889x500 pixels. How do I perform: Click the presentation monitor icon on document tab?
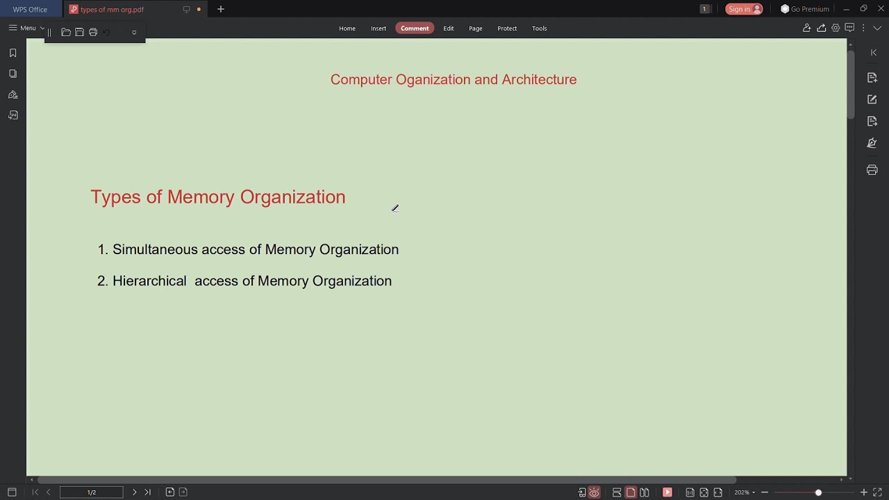pyautogui.click(x=186, y=10)
